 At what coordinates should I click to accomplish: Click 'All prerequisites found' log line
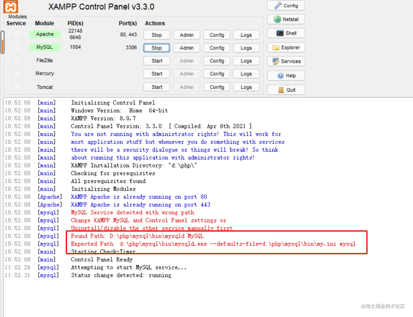108,181
